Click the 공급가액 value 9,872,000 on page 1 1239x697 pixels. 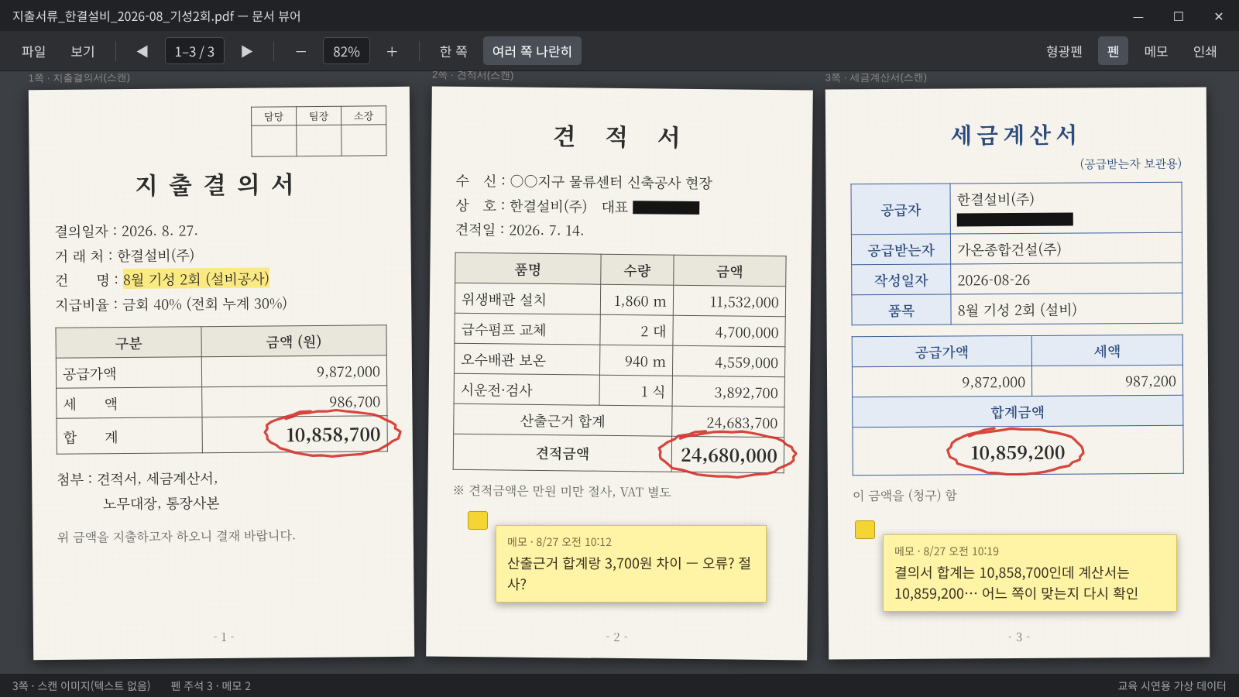(348, 372)
